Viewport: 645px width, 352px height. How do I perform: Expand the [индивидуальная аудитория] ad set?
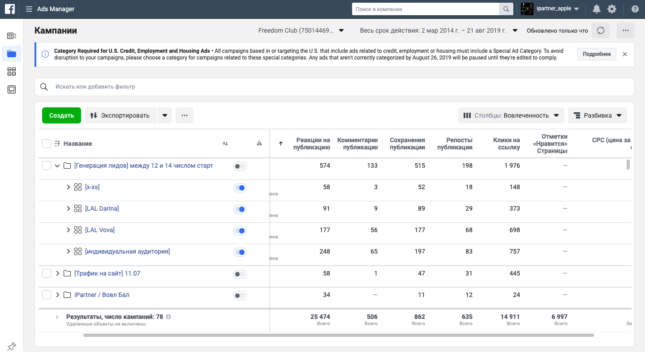(69, 251)
